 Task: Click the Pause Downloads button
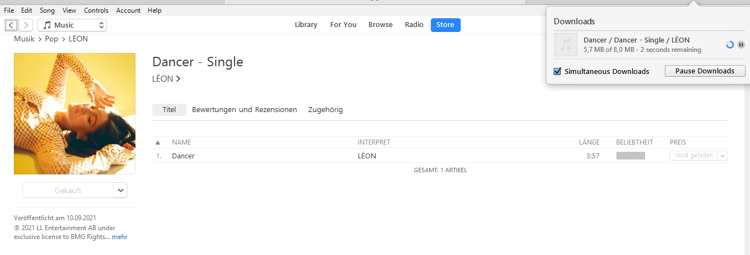click(x=705, y=71)
